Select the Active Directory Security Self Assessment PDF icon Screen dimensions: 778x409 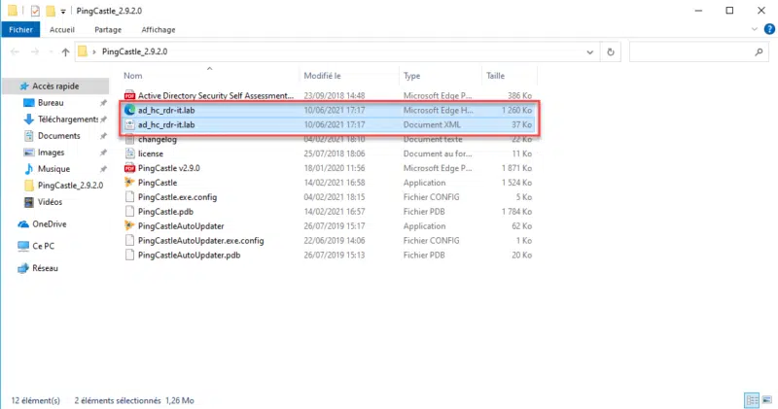(x=129, y=95)
